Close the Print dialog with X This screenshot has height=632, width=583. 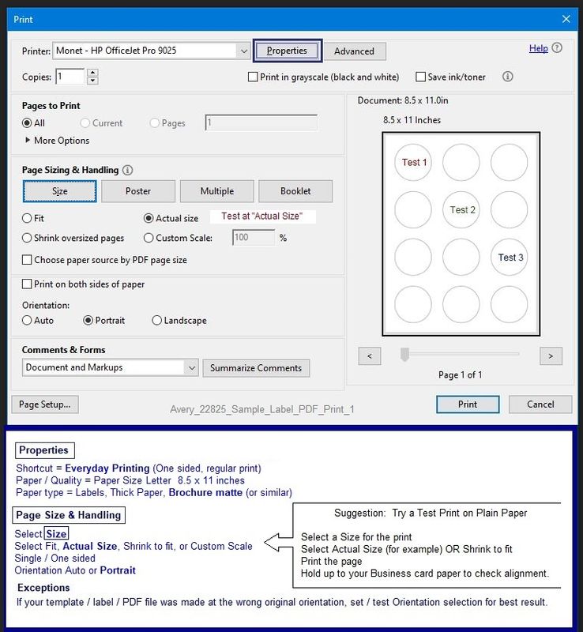(566, 19)
